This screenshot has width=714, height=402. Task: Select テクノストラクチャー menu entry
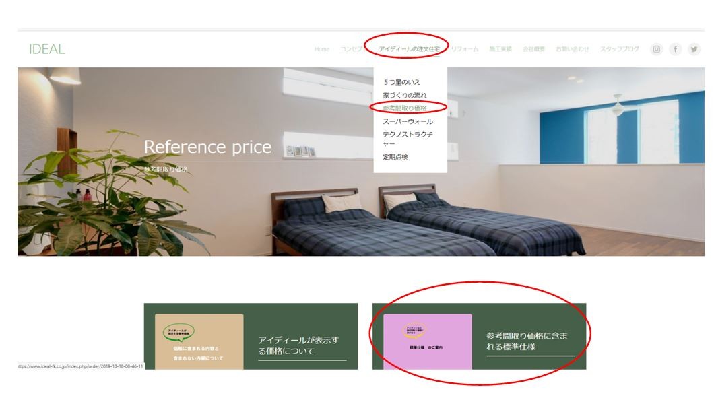[x=408, y=139]
